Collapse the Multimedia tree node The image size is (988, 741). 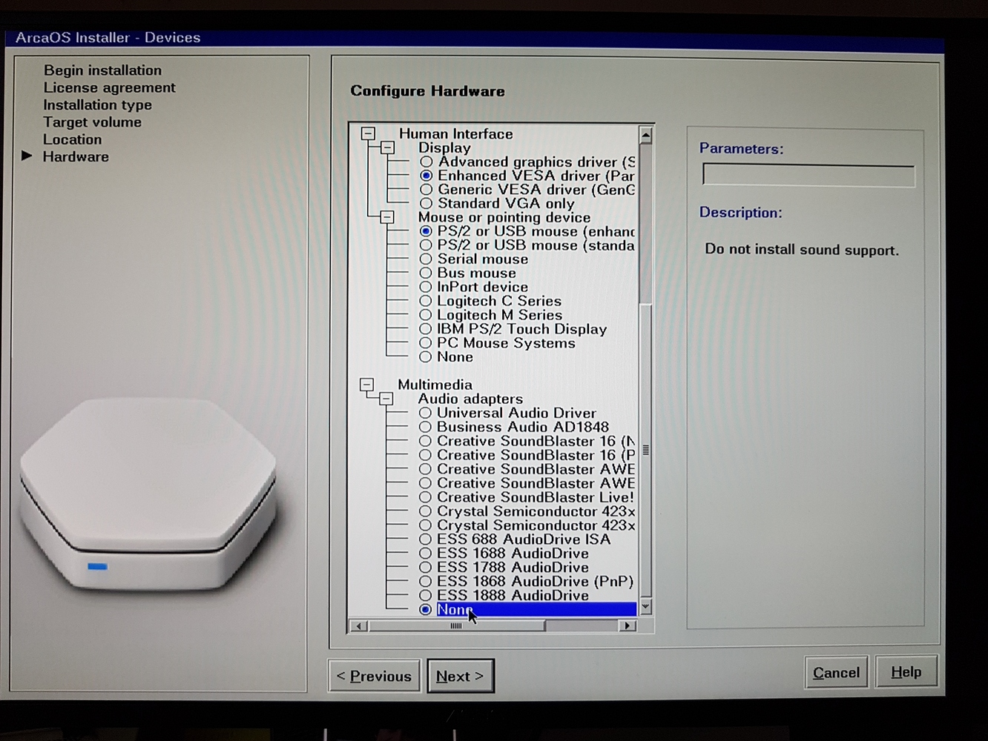(367, 385)
